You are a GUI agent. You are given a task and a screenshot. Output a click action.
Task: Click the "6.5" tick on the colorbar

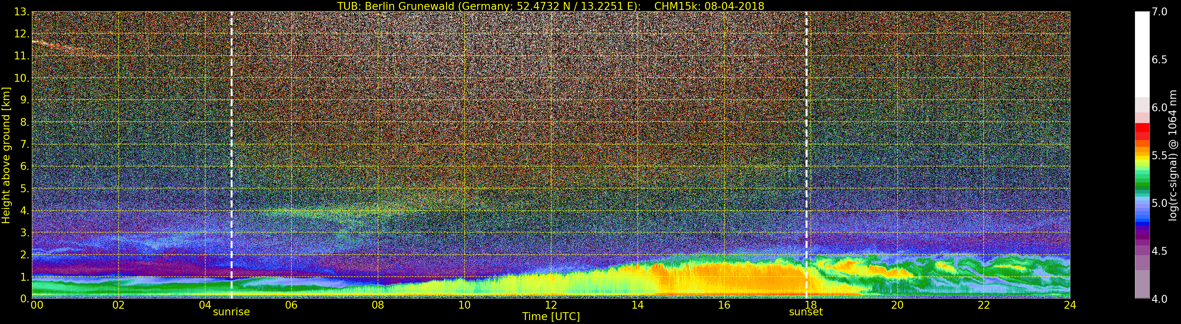tap(1159, 60)
